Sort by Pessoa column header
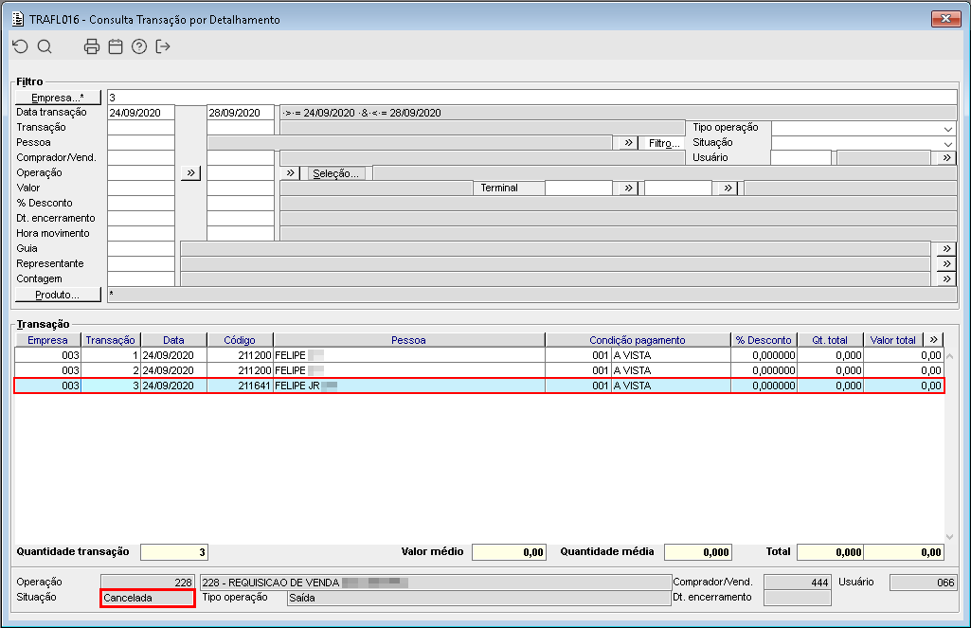The width and height of the screenshot is (971, 628). (x=408, y=340)
